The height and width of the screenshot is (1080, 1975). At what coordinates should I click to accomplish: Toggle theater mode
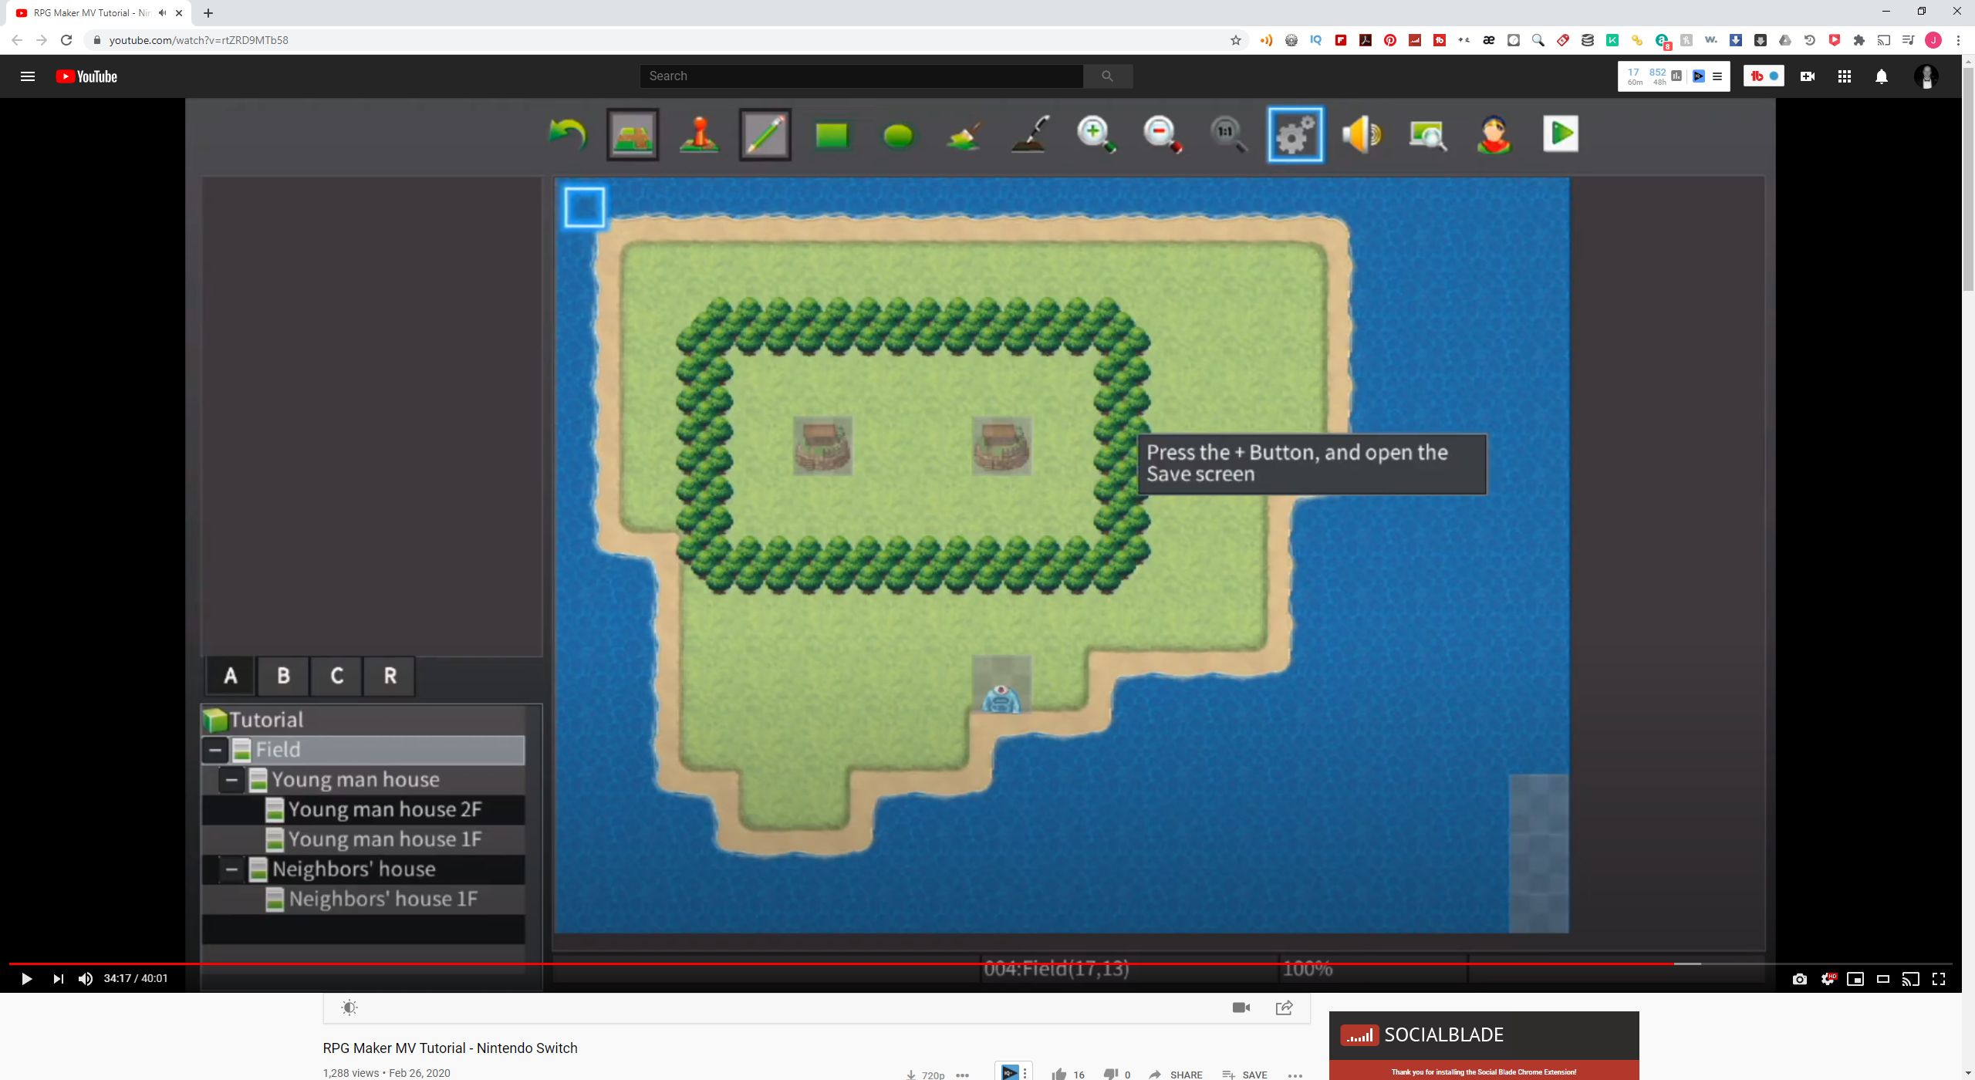[x=1883, y=979]
